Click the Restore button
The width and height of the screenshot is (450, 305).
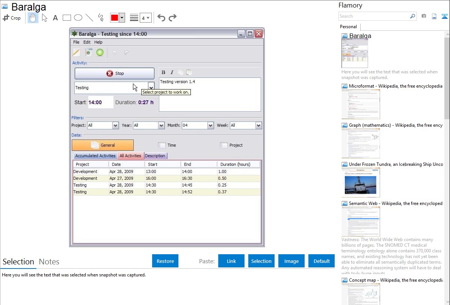click(x=165, y=261)
